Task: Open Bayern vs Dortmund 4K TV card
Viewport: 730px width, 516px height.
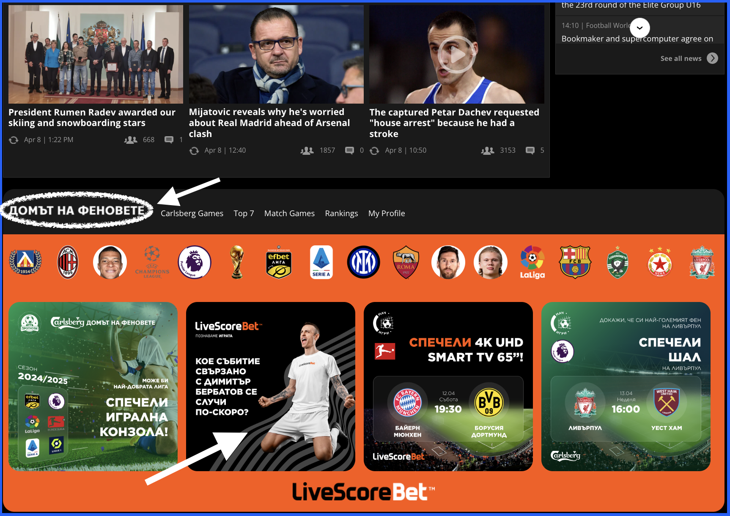Action: 448,387
